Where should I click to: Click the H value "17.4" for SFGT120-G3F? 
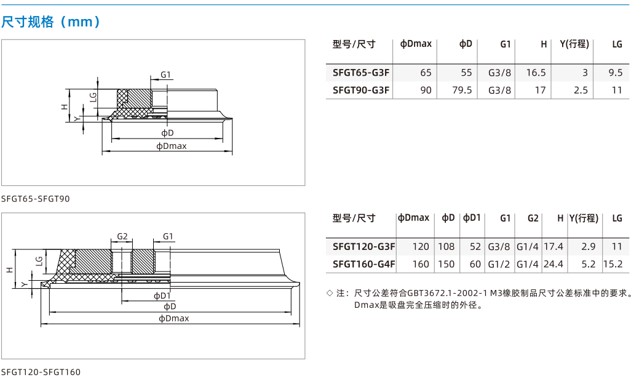pos(554,247)
